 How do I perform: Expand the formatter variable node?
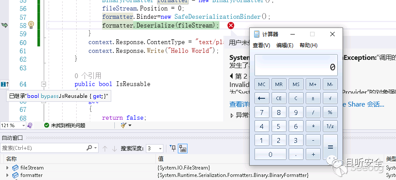(x=7, y=175)
